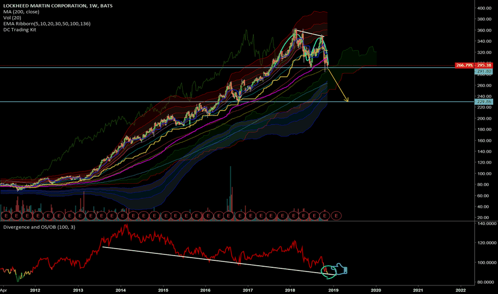Click the red 295.38 current price tag

[x=484, y=65]
